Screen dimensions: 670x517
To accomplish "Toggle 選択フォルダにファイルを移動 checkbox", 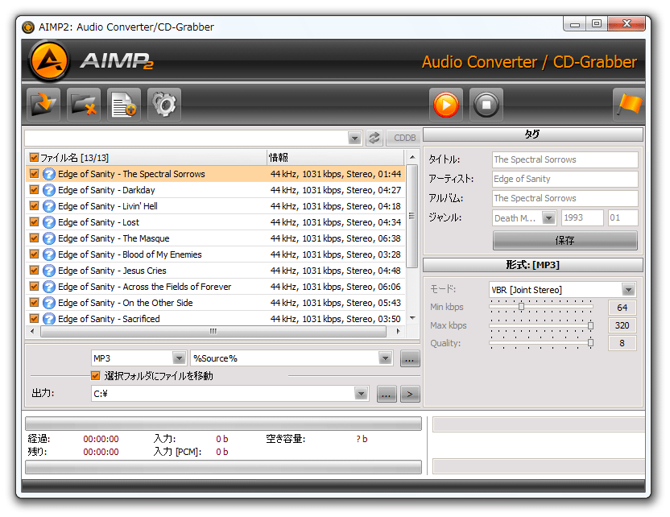I will point(95,375).
